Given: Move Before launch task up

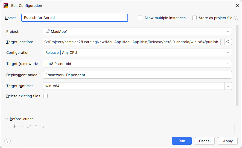Looking at the screenshot, I should click(x=36, y=126).
